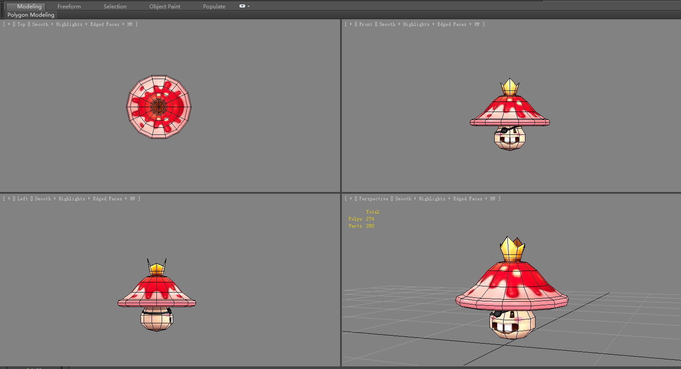Select the mushroom cap in the Perspective viewport

[x=512, y=286]
